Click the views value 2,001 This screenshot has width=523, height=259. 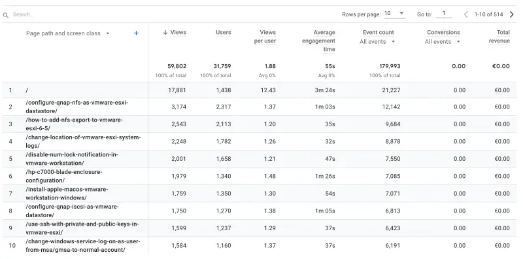[179, 159]
